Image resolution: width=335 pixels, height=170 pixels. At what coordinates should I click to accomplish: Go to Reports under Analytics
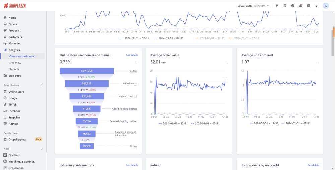click(14, 69)
